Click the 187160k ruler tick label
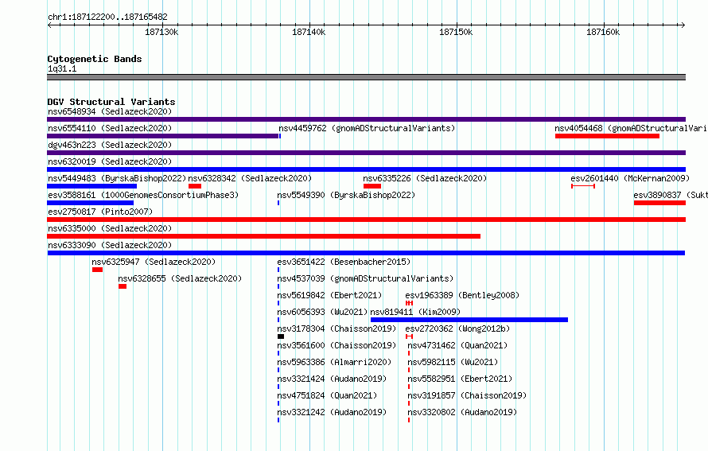 (603, 32)
